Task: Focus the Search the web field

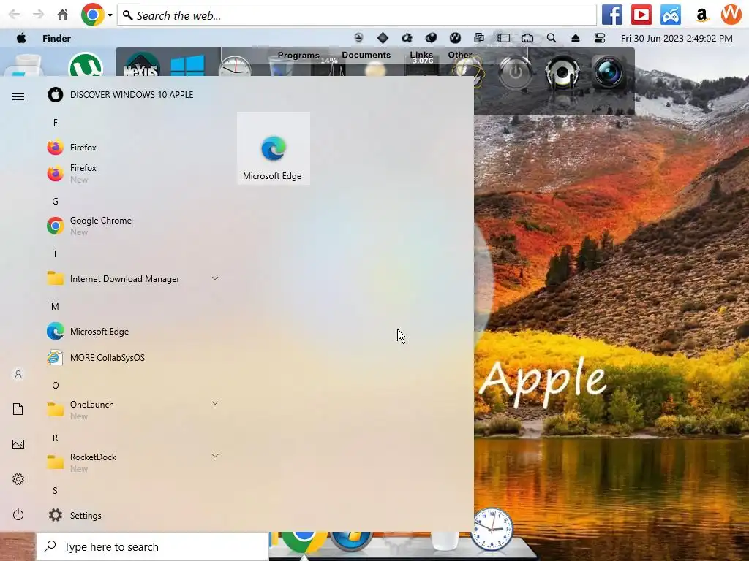Action: click(356, 15)
